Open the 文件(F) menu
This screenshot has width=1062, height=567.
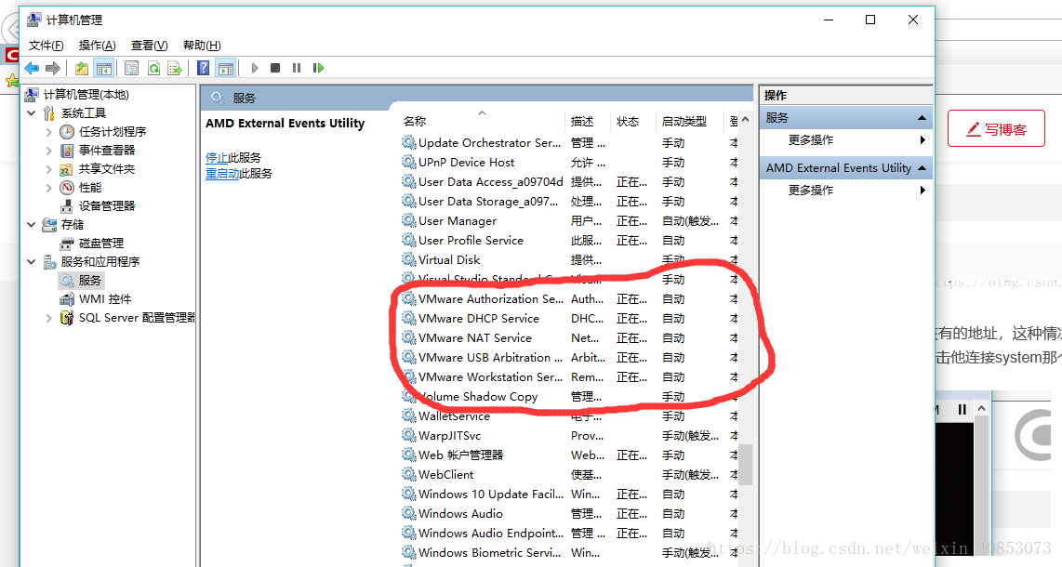coord(46,46)
